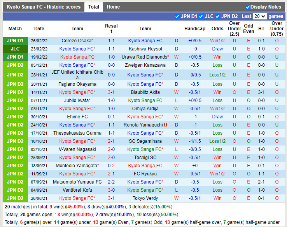Open the Cerezo Osaka team link

point(76,41)
